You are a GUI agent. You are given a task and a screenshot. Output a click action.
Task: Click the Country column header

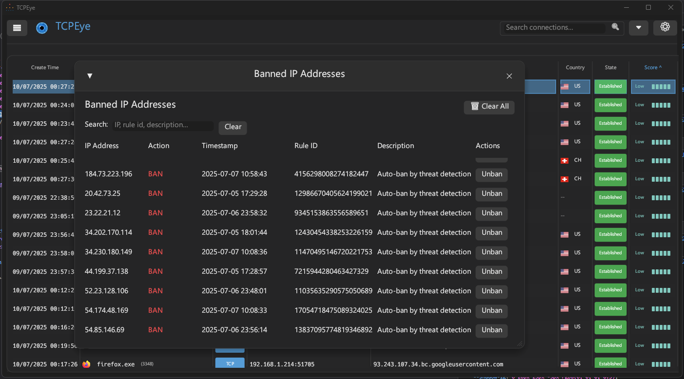tap(575, 68)
